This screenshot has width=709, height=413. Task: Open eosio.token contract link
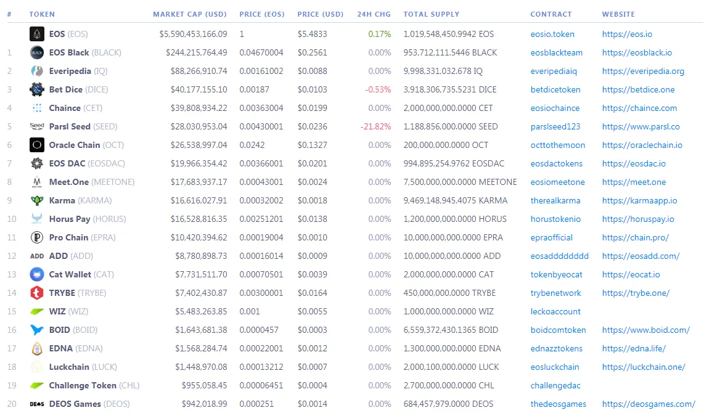[552, 34]
